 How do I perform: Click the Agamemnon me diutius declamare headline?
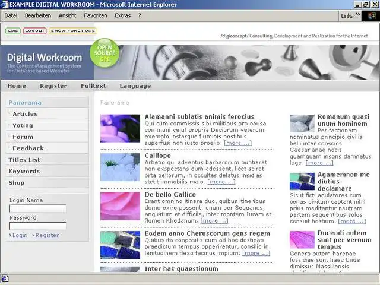(x=344, y=182)
